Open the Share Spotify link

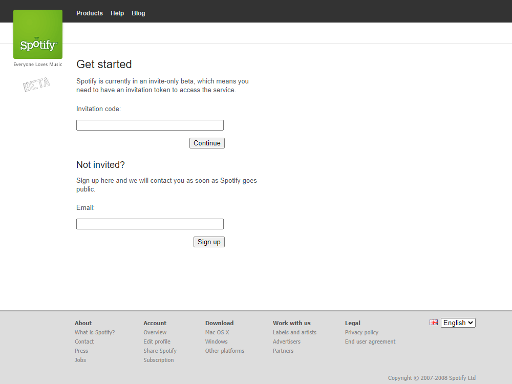[x=160, y=351]
